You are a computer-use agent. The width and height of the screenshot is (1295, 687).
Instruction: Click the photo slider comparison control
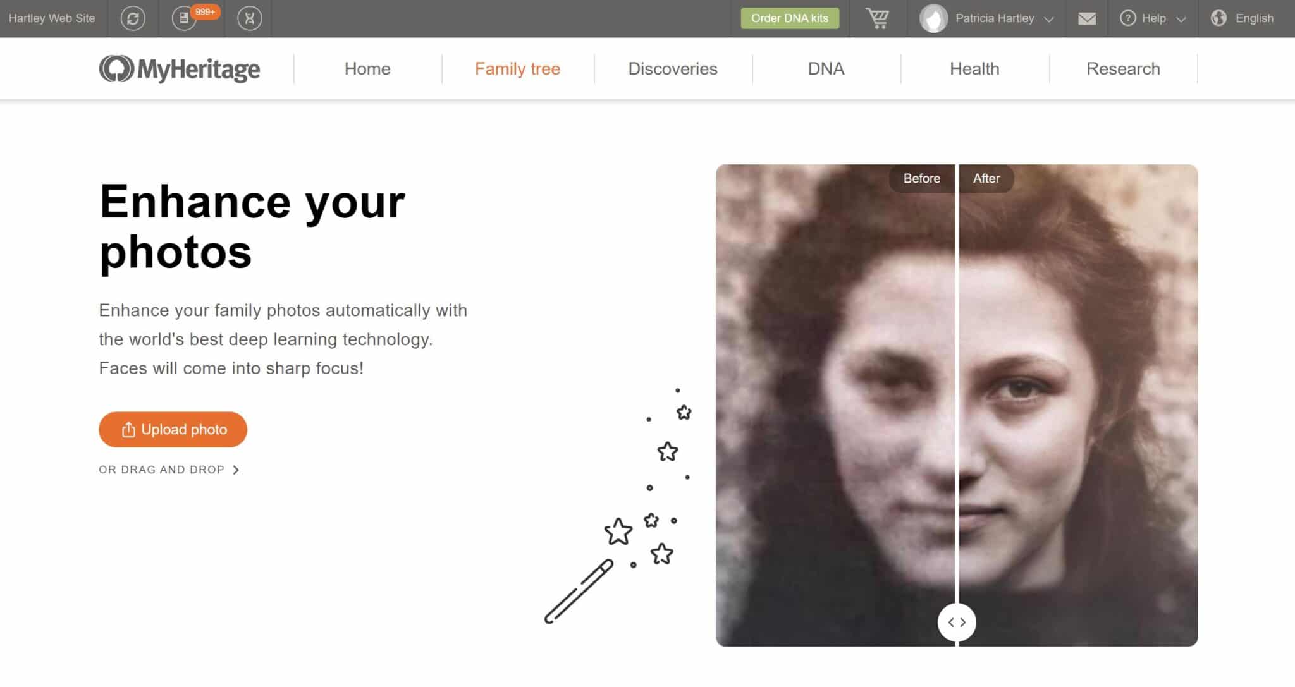click(957, 621)
